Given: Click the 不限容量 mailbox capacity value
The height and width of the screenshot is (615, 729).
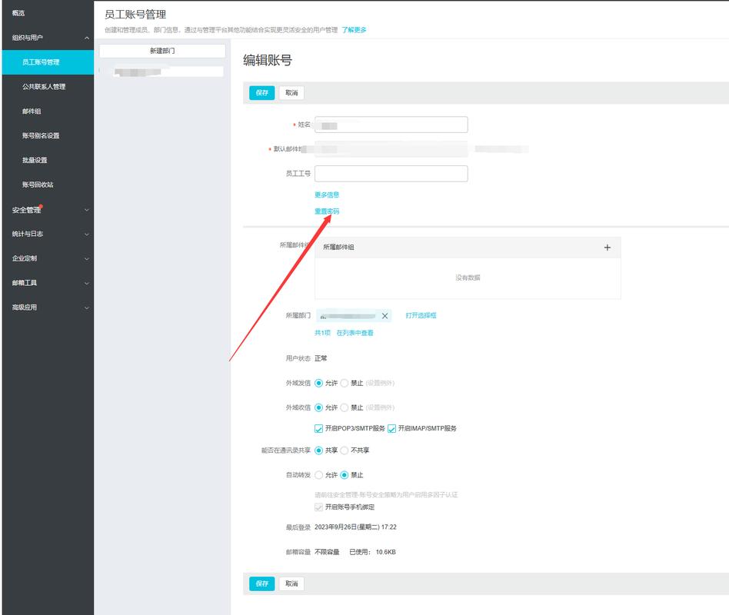Looking at the screenshot, I should (327, 552).
